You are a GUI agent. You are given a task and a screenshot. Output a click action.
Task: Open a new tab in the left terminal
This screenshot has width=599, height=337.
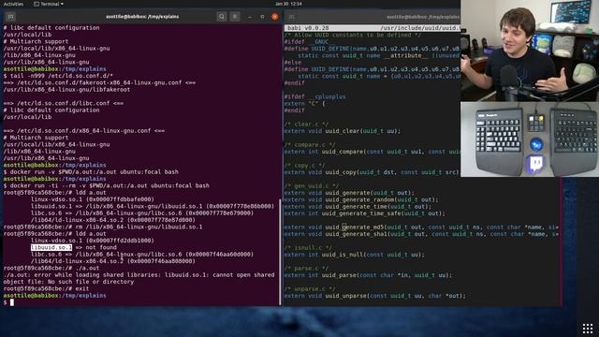pos(10,17)
